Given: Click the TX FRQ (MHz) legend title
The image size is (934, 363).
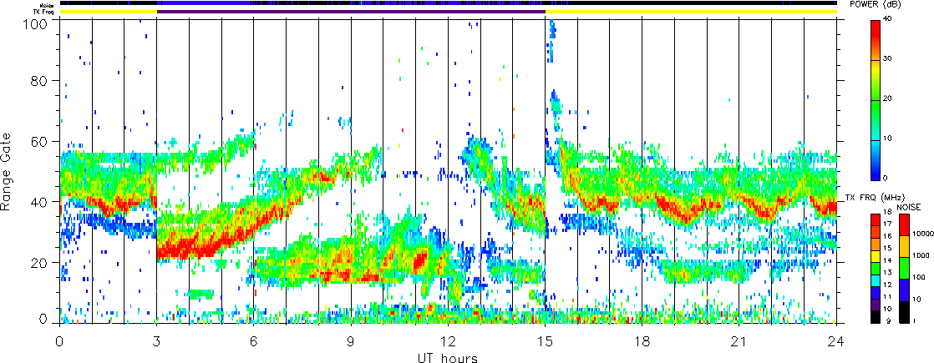Looking at the screenshot, I should coord(876,198).
